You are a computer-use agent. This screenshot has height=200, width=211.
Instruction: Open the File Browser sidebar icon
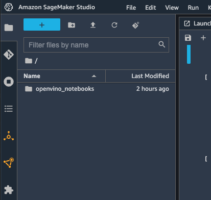pos(9,28)
